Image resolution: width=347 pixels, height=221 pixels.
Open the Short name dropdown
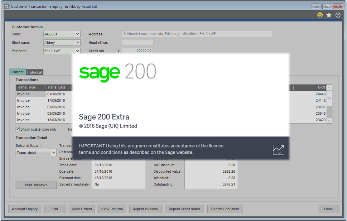point(77,42)
